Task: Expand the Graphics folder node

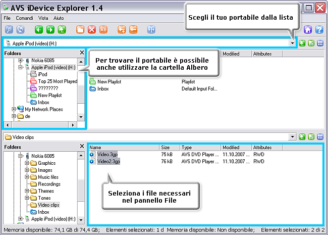Action: [x=27, y=163]
